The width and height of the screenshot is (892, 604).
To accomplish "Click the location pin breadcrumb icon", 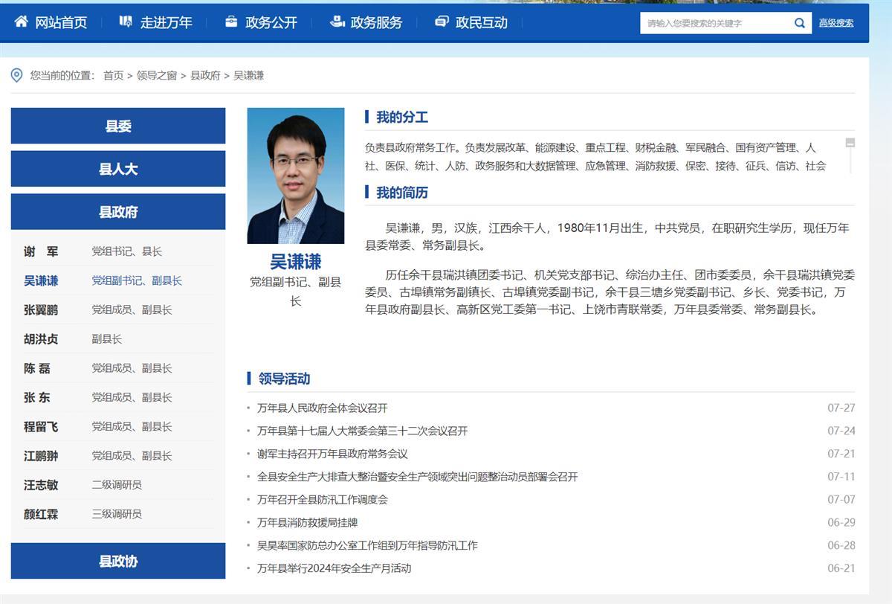I will click(17, 75).
